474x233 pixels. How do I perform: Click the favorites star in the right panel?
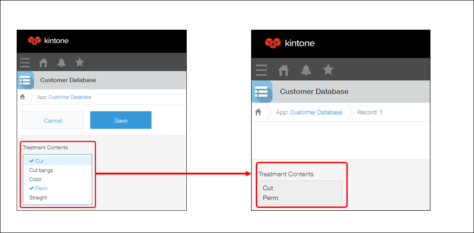click(x=328, y=70)
